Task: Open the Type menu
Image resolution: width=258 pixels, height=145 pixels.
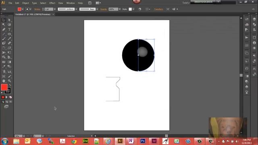Action: 34,3
